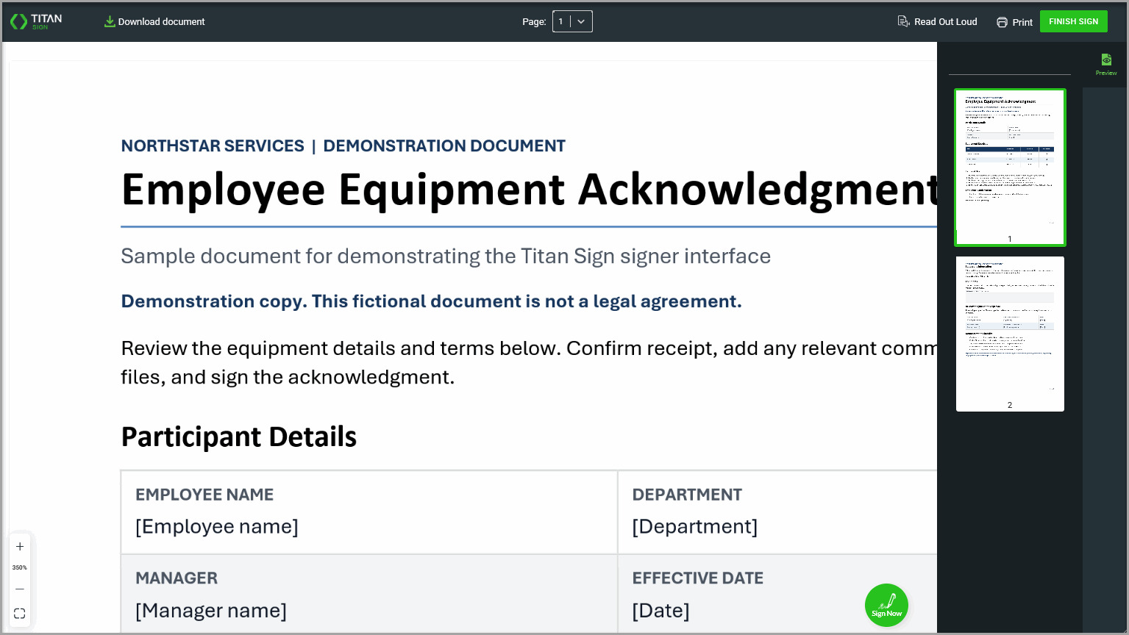
Task: Click the EFFECTIVE DATE label
Action: pos(697,578)
